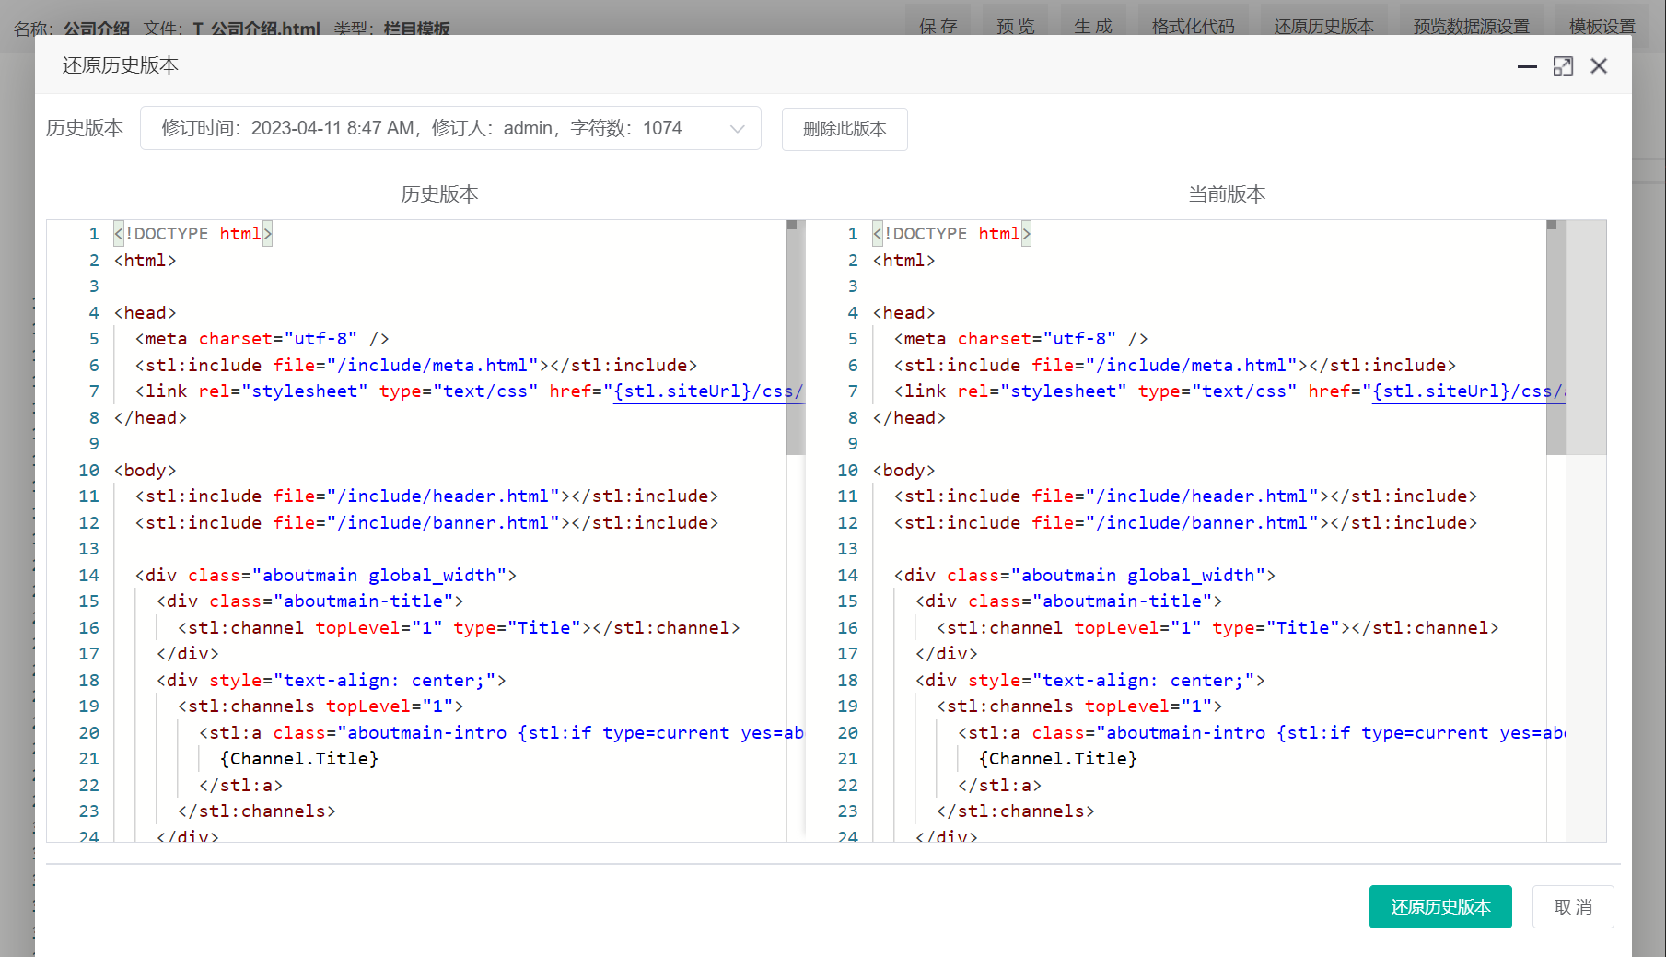Click the dropdown chevron arrow for revisions

pos(737,129)
